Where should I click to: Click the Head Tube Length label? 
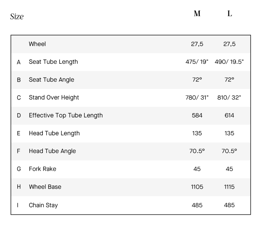coord(54,133)
